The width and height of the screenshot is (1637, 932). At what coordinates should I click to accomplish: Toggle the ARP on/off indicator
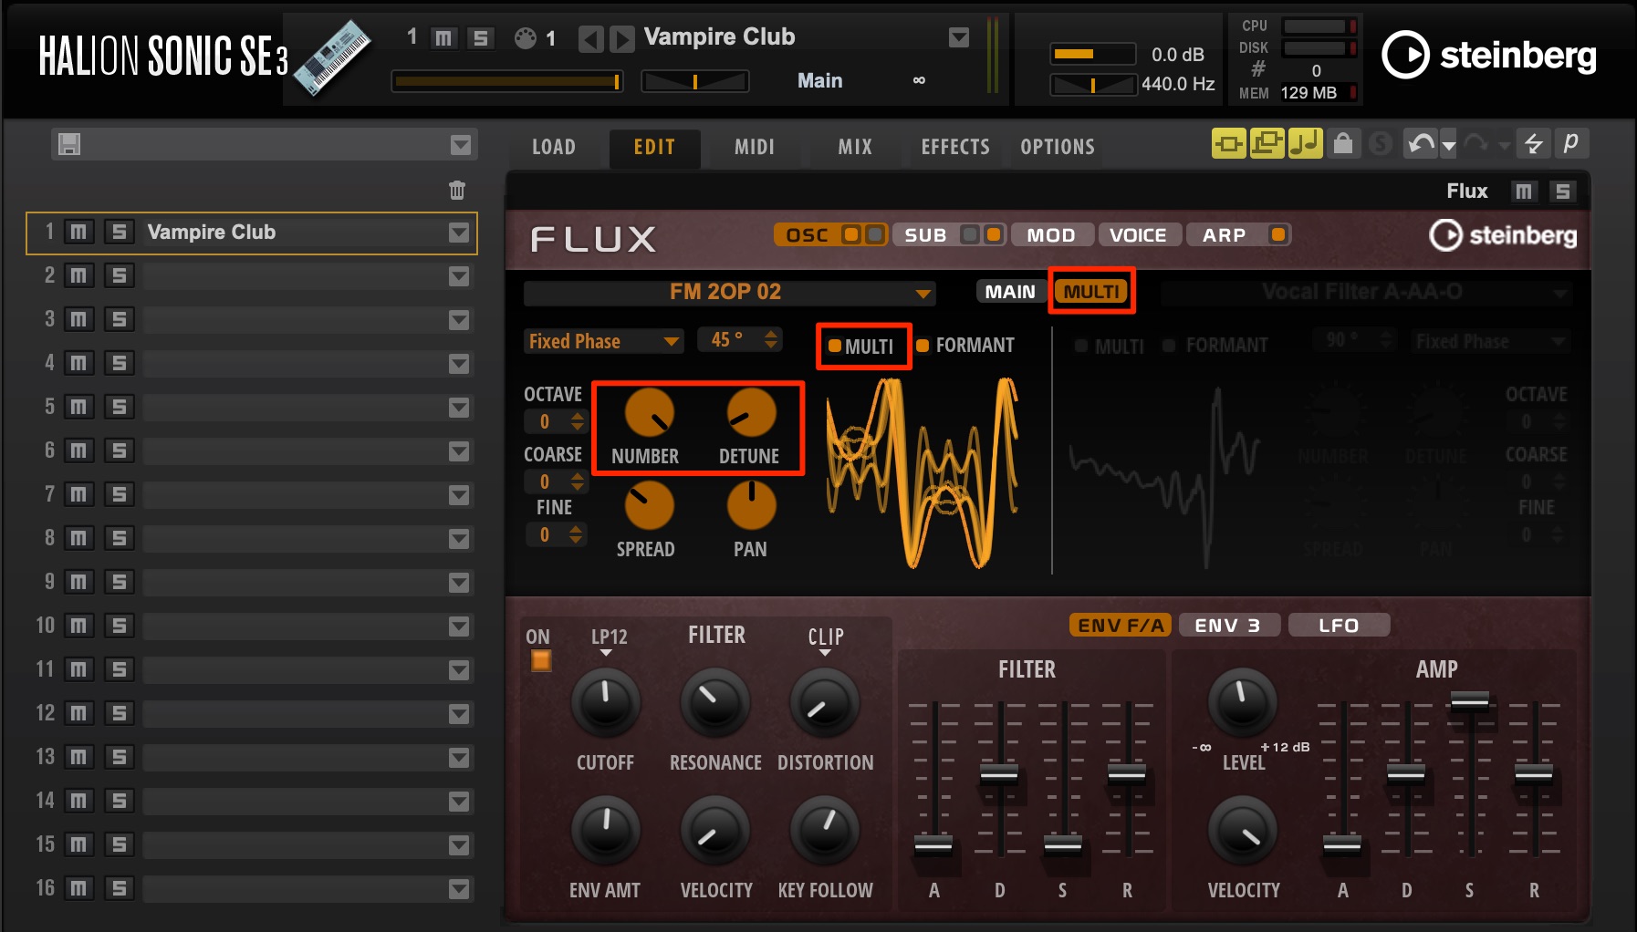pyautogui.click(x=1278, y=235)
